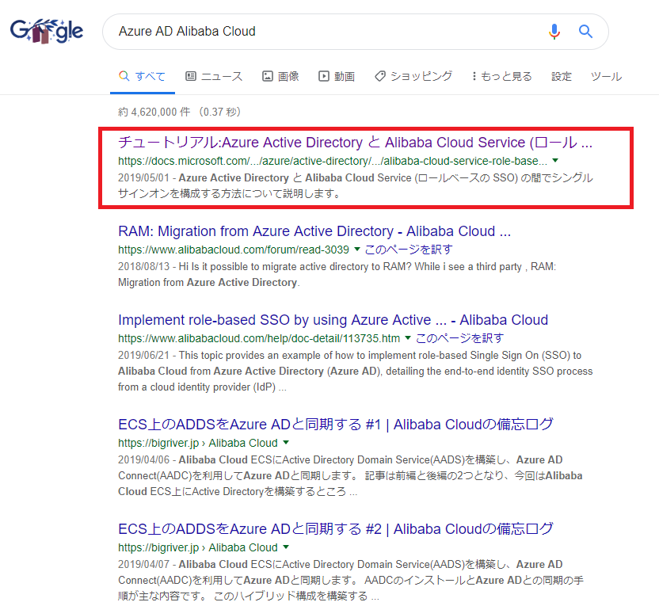
Task: Open Implement role-based SSO result
Action: tap(333, 320)
